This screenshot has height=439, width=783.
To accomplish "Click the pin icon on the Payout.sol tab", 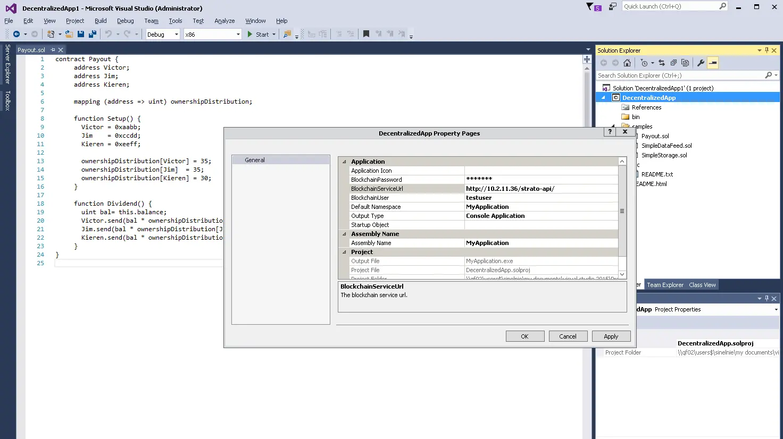I will pyautogui.click(x=53, y=50).
